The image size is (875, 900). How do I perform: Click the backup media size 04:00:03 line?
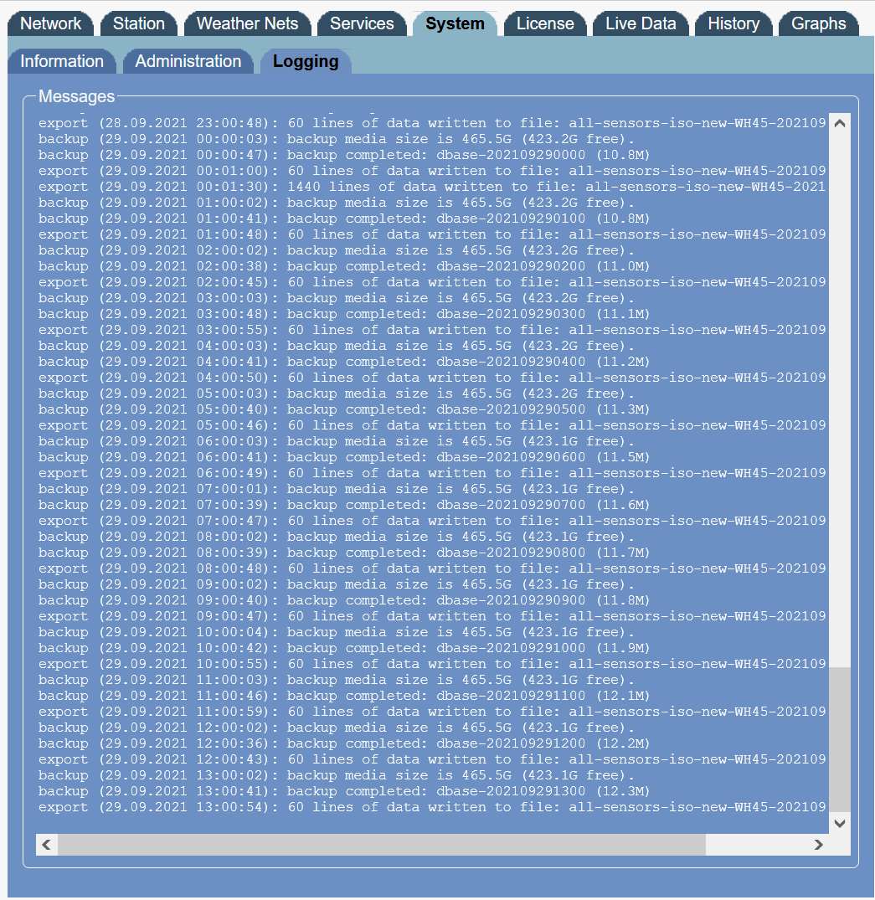click(x=337, y=346)
